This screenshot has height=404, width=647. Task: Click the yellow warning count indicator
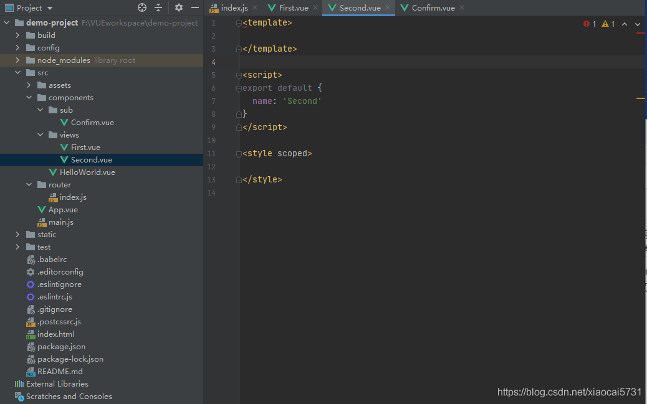(x=608, y=24)
